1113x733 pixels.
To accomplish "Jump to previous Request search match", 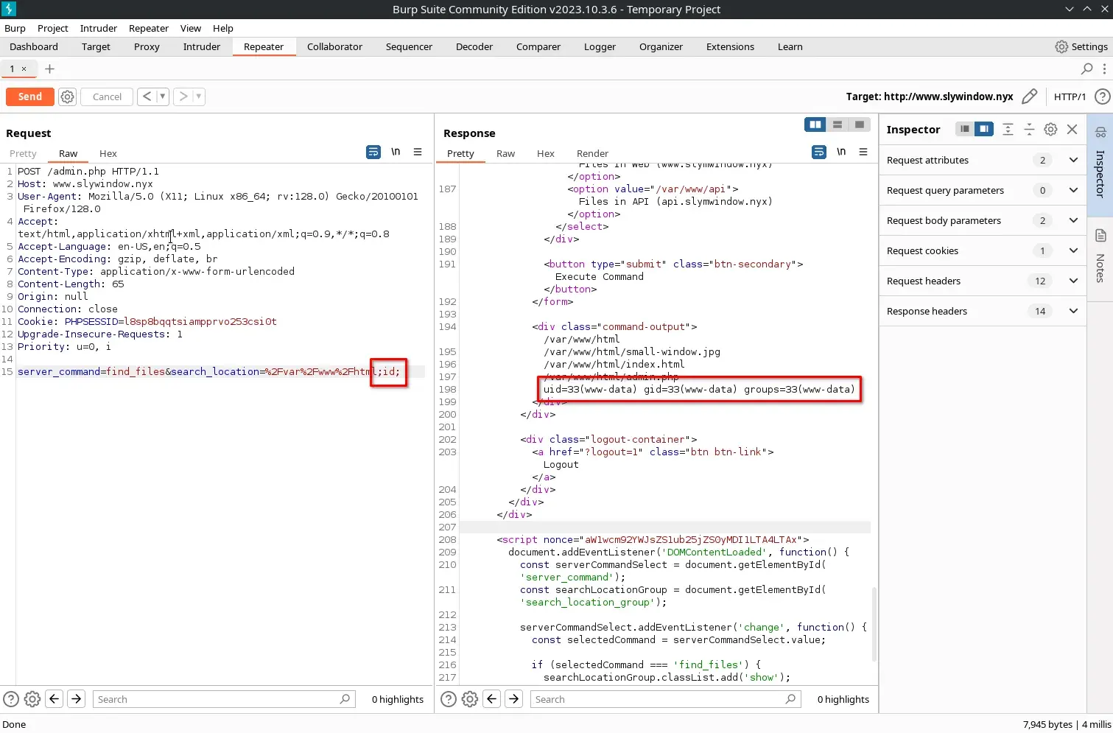I will tap(54, 699).
